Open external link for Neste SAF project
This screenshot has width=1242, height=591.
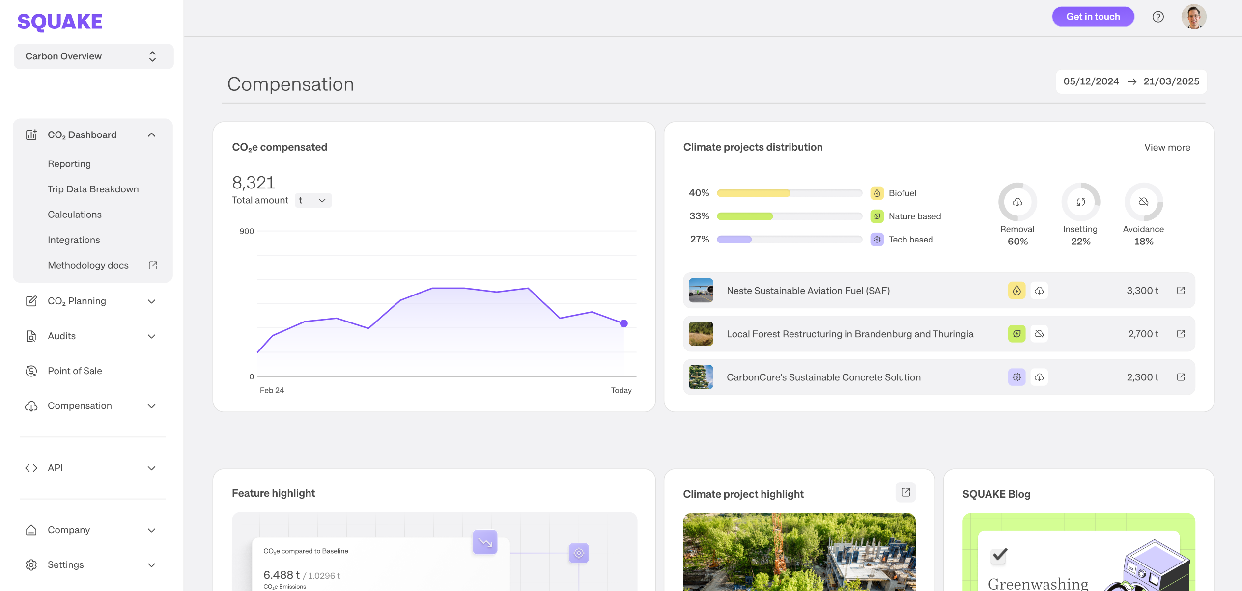1181,291
